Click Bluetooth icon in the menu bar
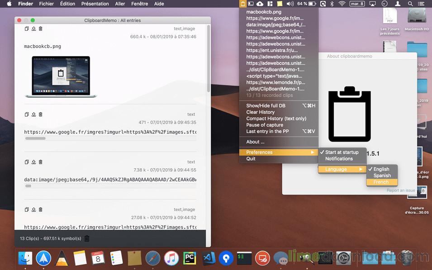Viewport: 432px width, 270px height. 331,4
